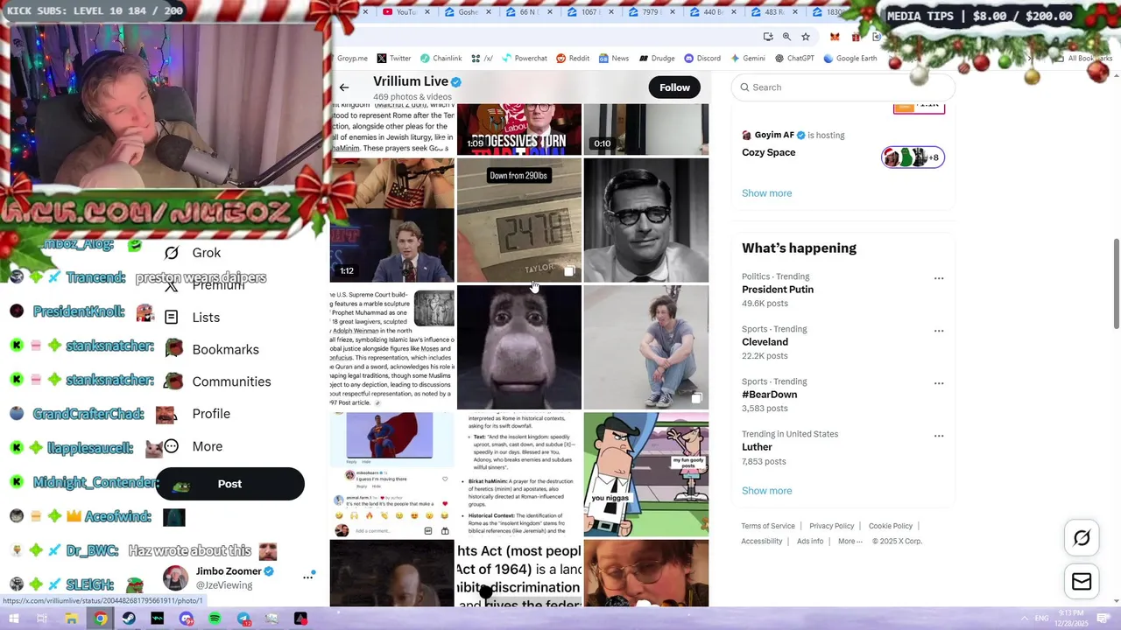1121x630 pixels.
Task: Open the /x/ bookmark
Action: [482, 59]
